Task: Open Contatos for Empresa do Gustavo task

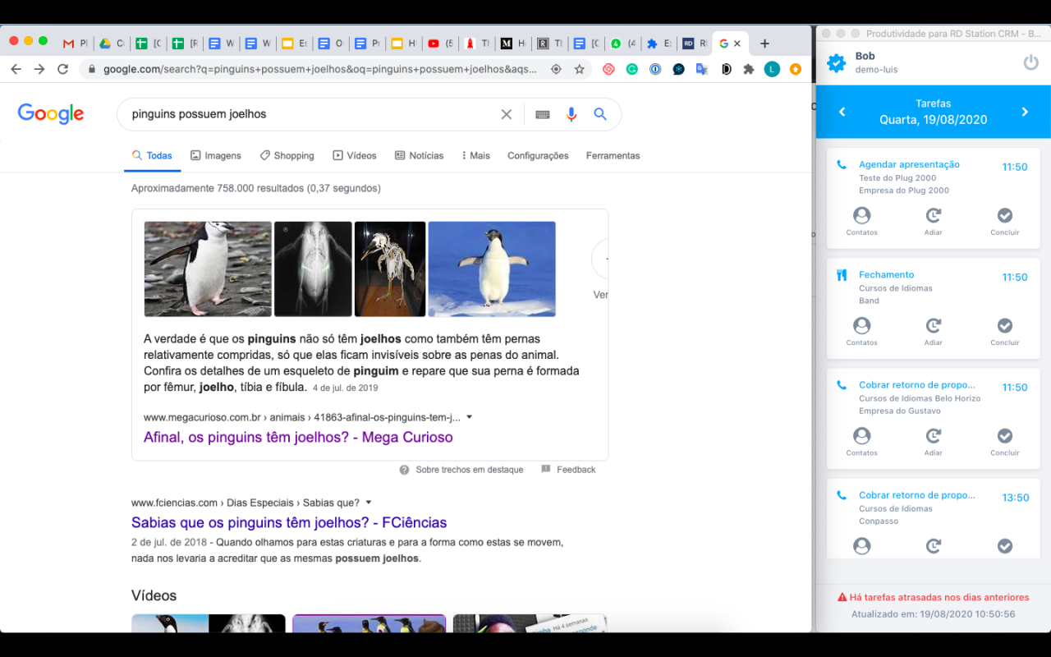Action: (x=861, y=441)
